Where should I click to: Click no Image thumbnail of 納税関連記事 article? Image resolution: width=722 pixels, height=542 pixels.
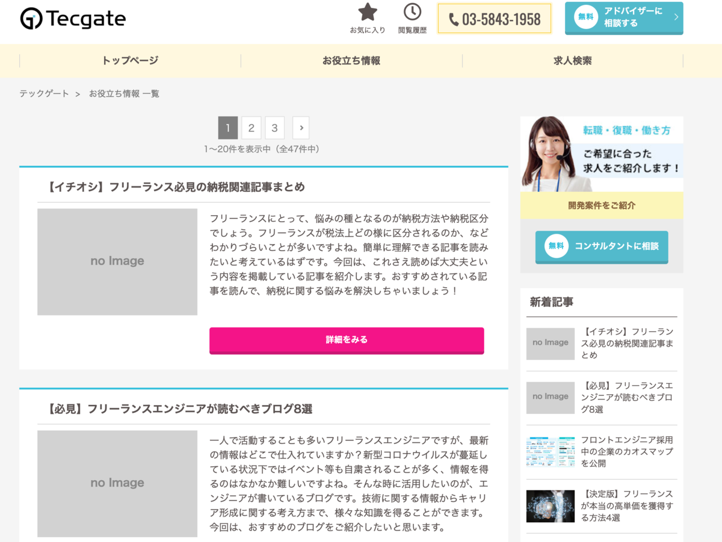(117, 261)
